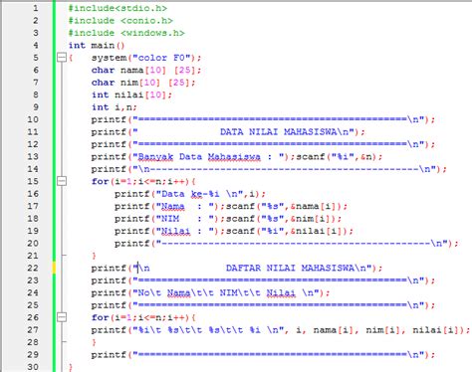Image resolution: width=472 pixels, height=372 pixels.
Task: Click the dashed printf on line 20
Action: pos(287,244)
